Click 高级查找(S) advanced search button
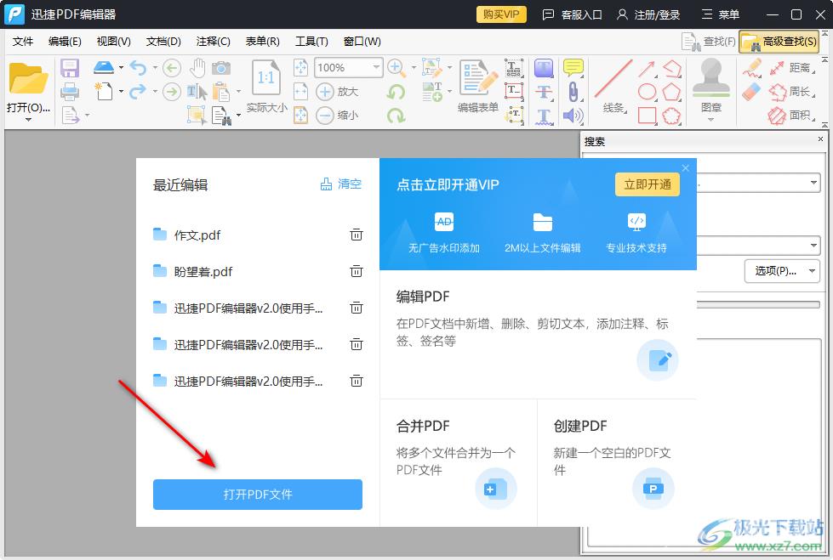 click(x=779, y=42)
